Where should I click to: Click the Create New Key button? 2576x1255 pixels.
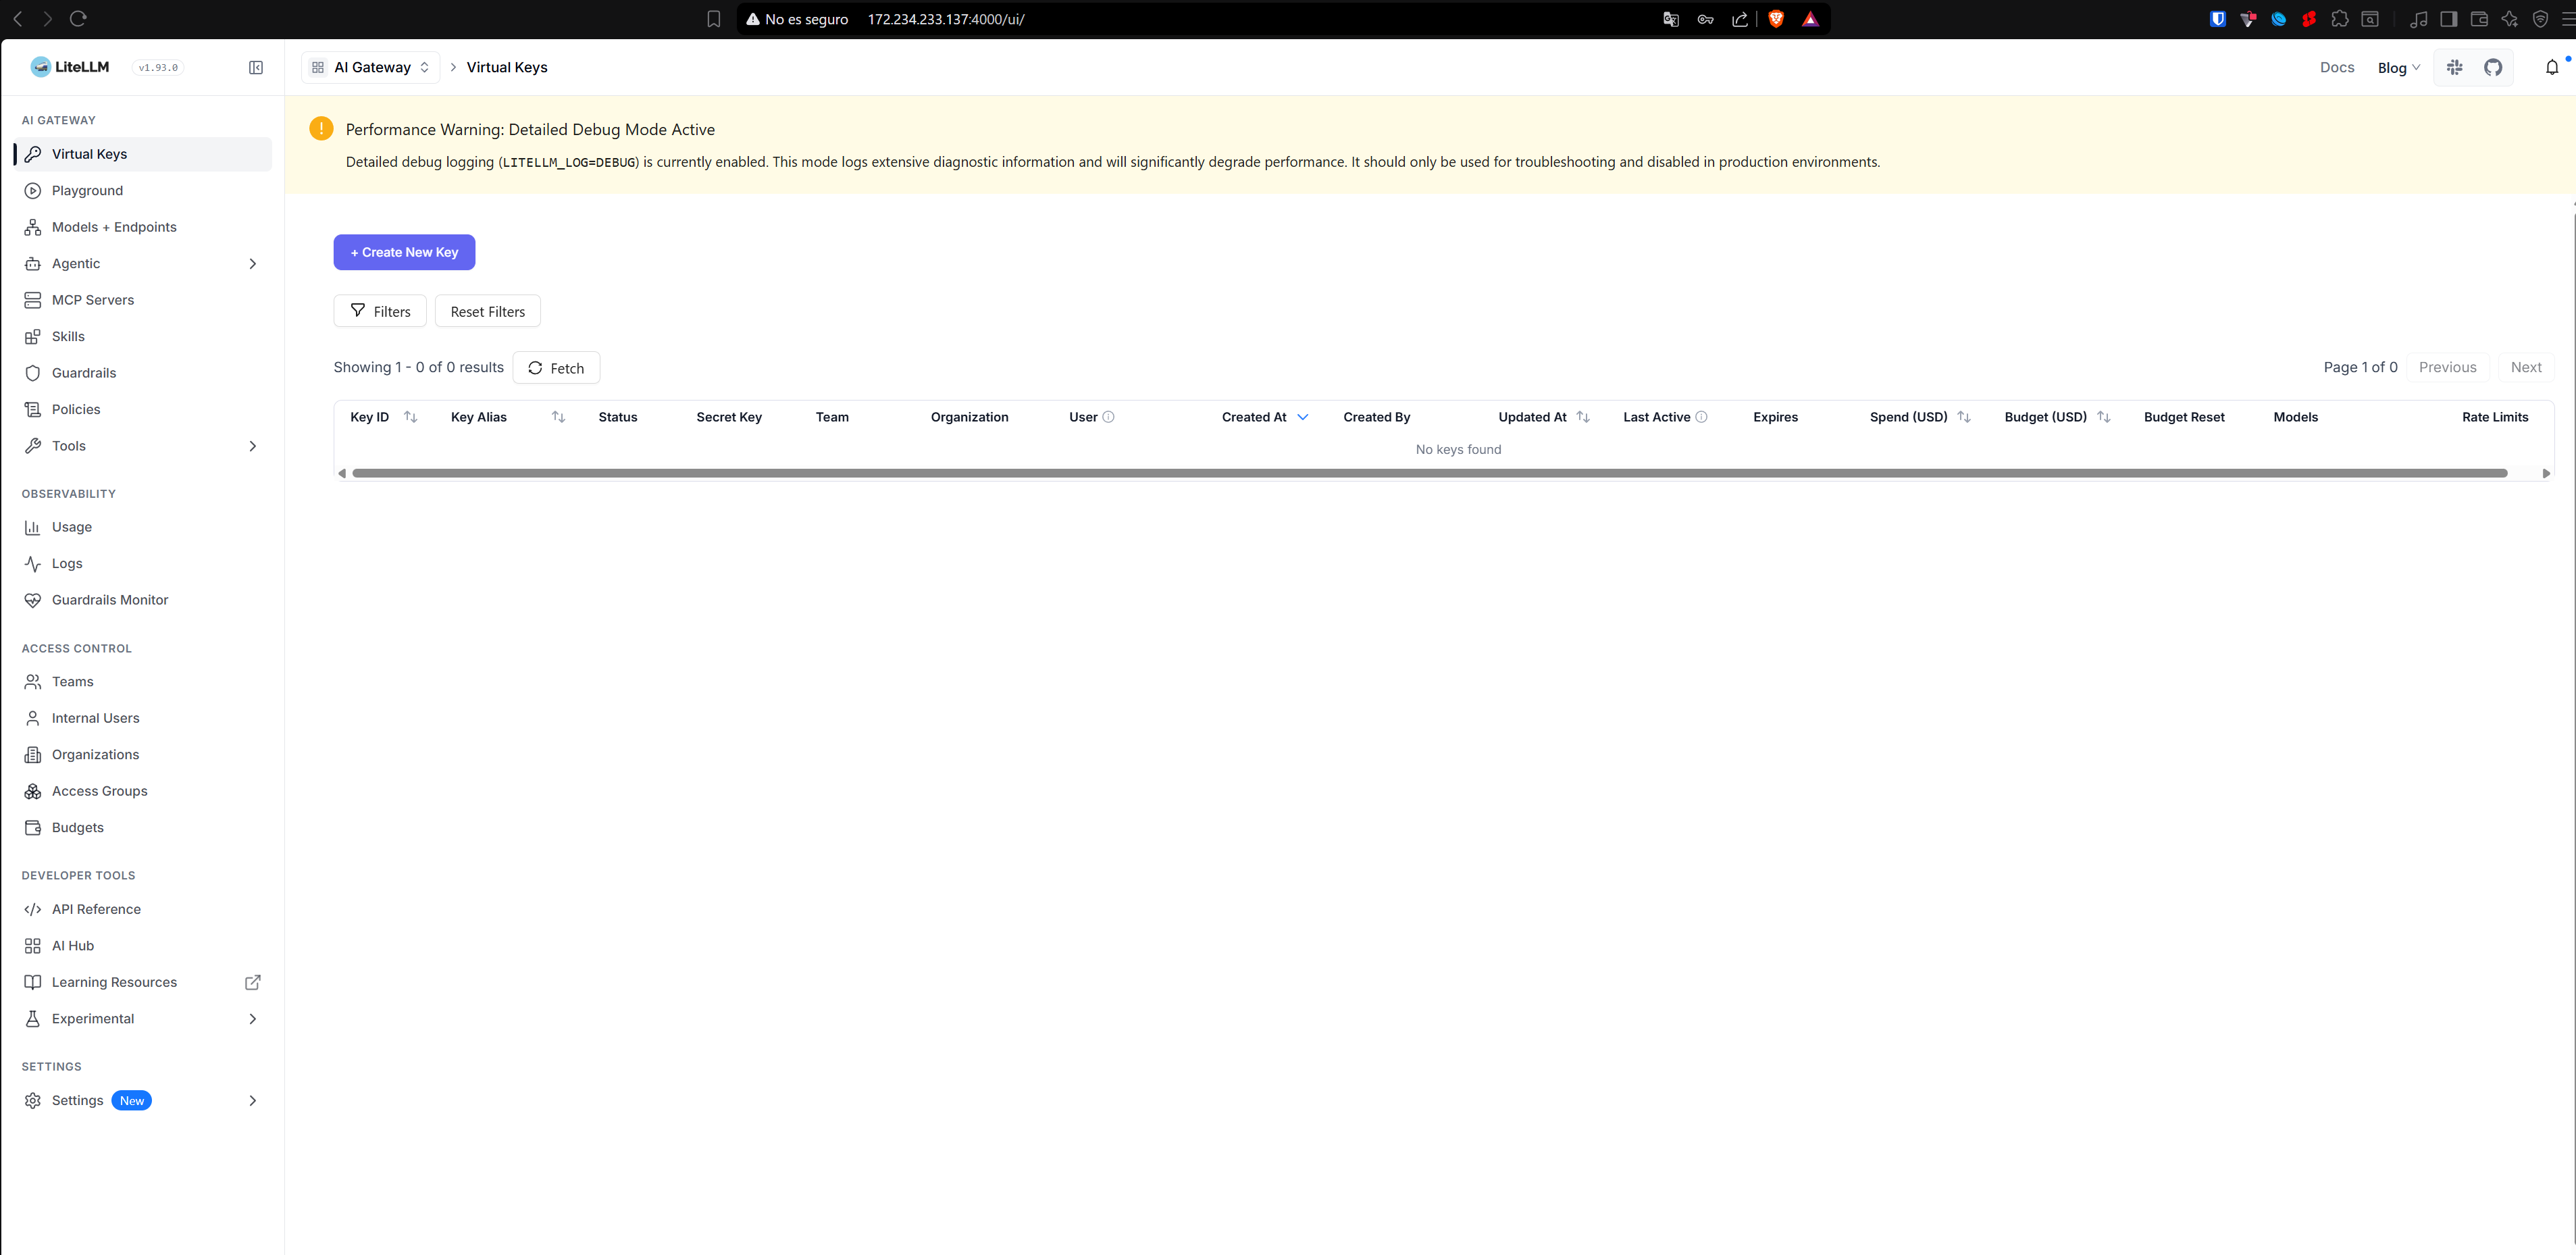404,252
